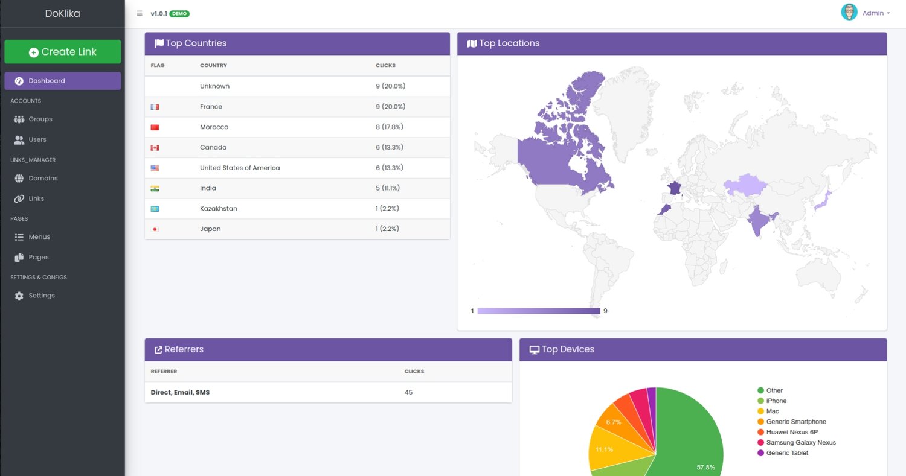
Task: Go to Users in sidebar
Action: [62, 140]
